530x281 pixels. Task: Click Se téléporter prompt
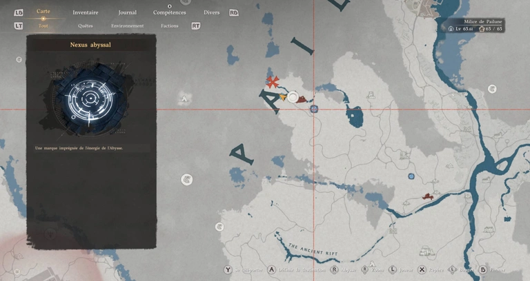coord(248,270)
